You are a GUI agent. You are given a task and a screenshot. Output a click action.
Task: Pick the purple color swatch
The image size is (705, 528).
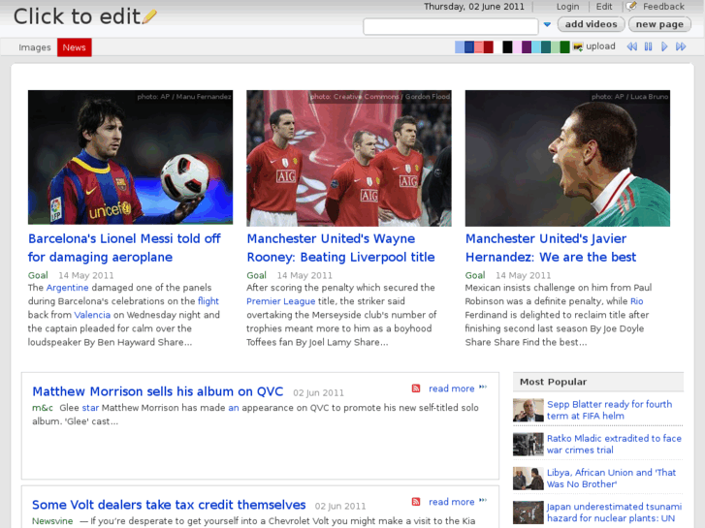(527, 47)
